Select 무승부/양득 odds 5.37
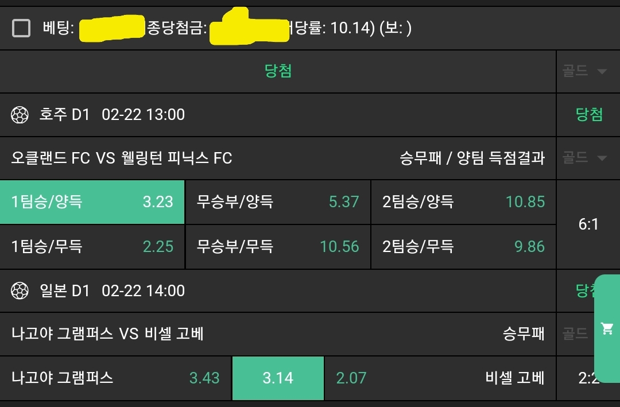 [278, 201]
